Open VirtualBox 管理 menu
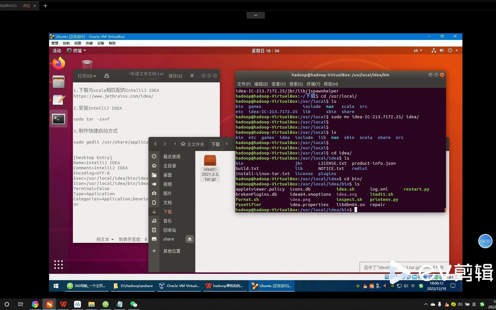This screenshot has width=496, height=310. pyautogui.click(x=55, y=43)
